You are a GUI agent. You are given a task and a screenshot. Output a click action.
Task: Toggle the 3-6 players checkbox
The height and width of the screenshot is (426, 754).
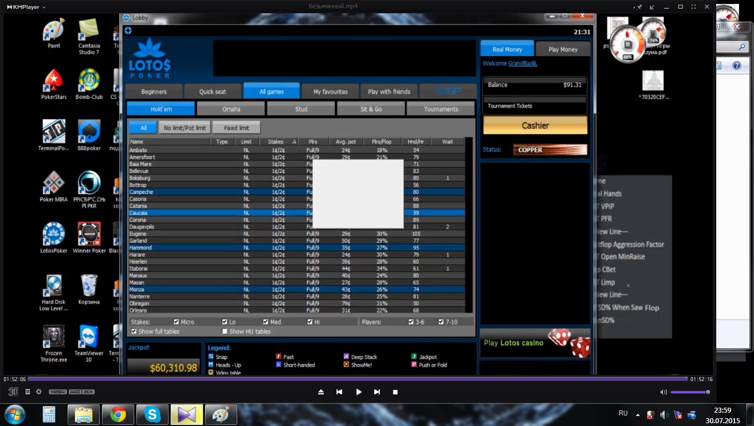(x=411, y=322)
